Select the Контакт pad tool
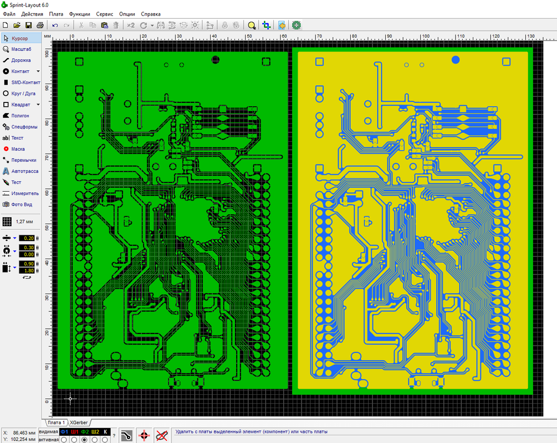Screen dimensions: 557x443 [18, 71]
